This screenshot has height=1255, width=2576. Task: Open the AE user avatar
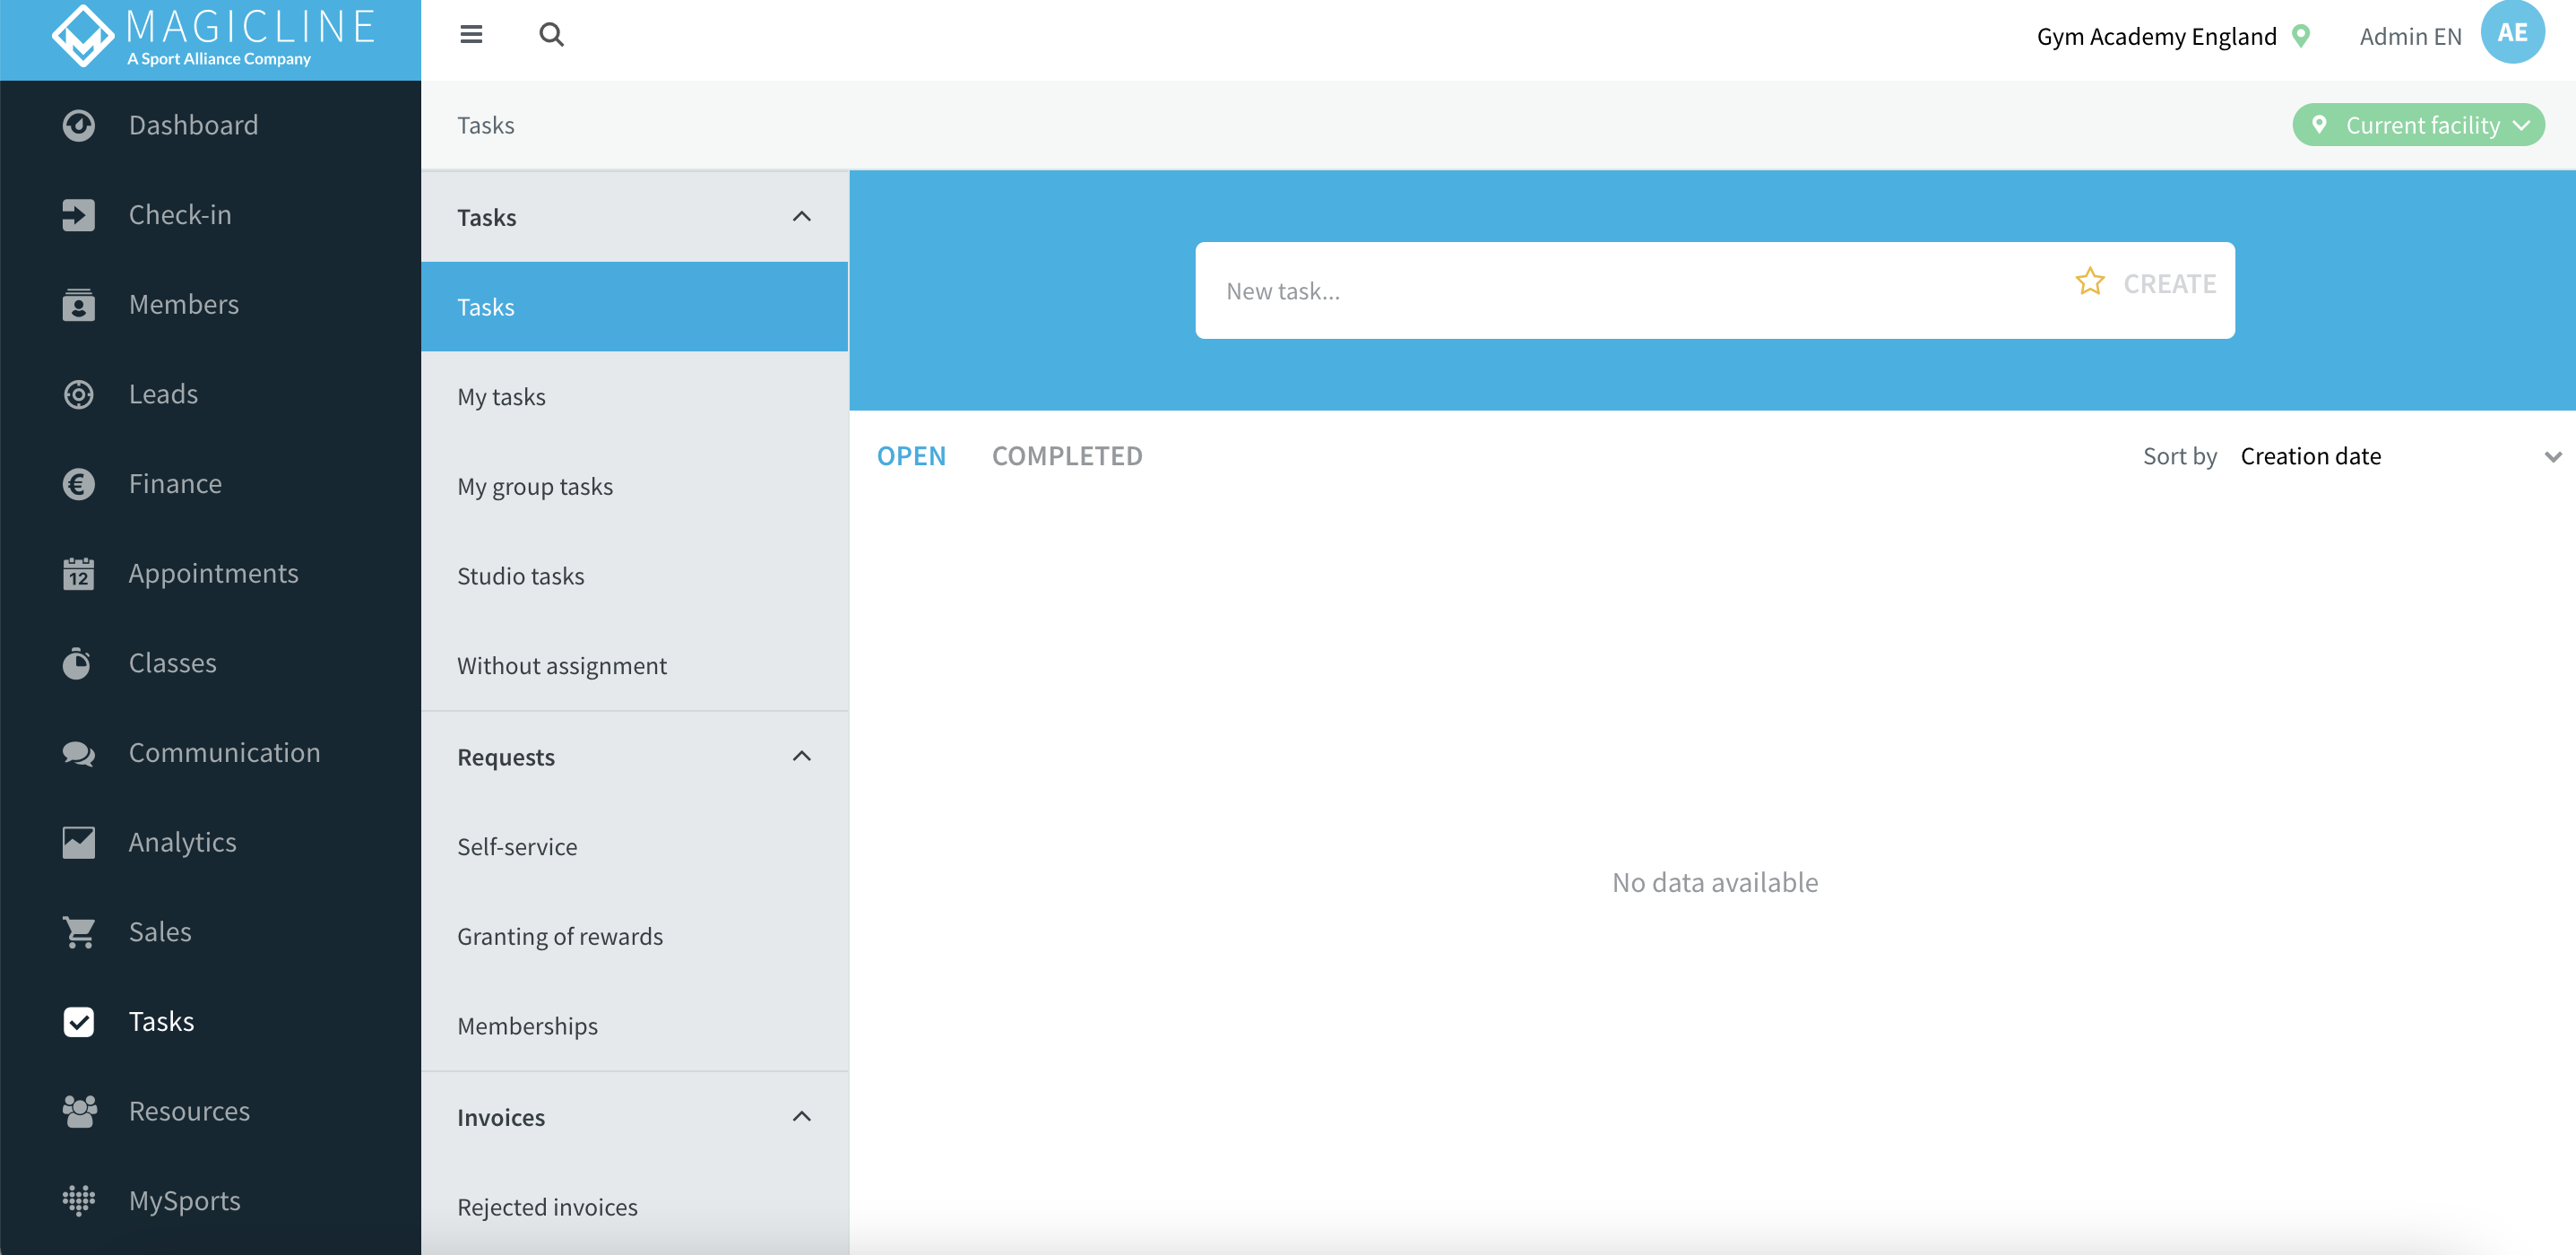point(2512,32)
